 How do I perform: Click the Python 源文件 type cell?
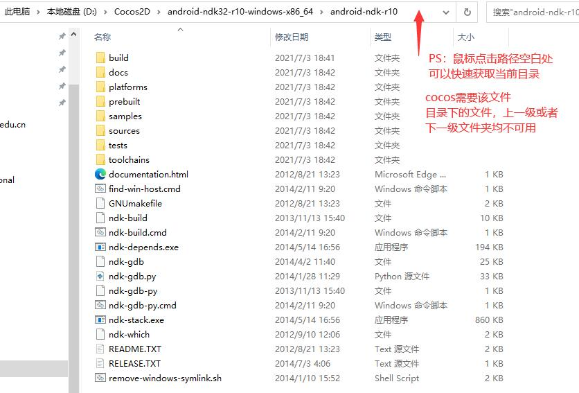coord(402,277)
